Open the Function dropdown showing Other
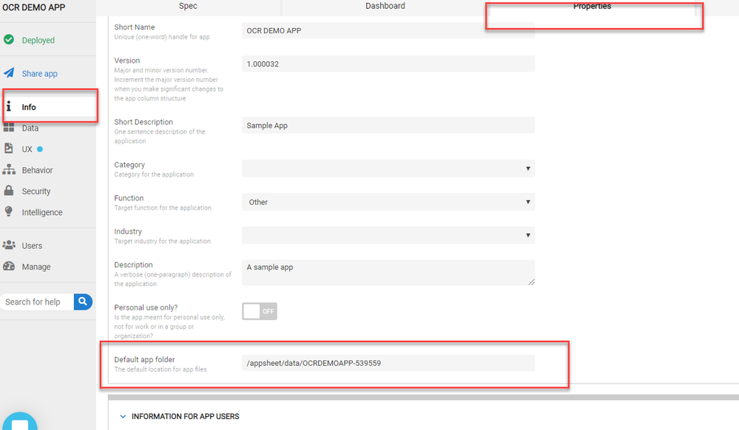 [388, 202]
